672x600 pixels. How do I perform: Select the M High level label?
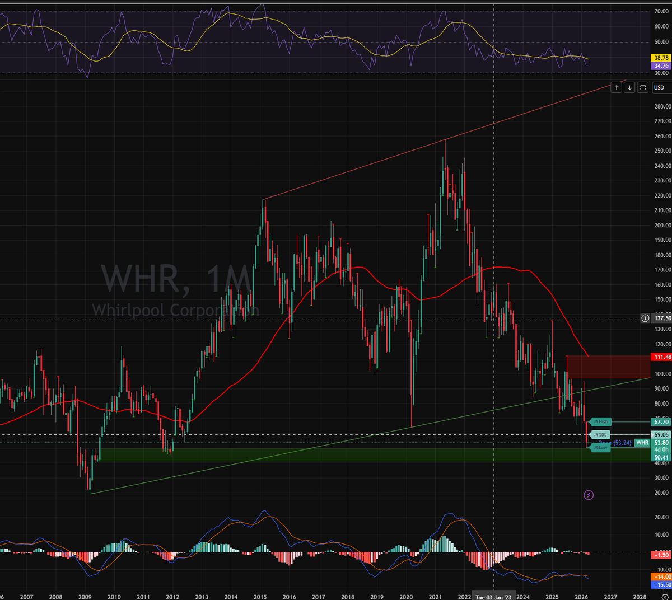click(x=600, y=422)
